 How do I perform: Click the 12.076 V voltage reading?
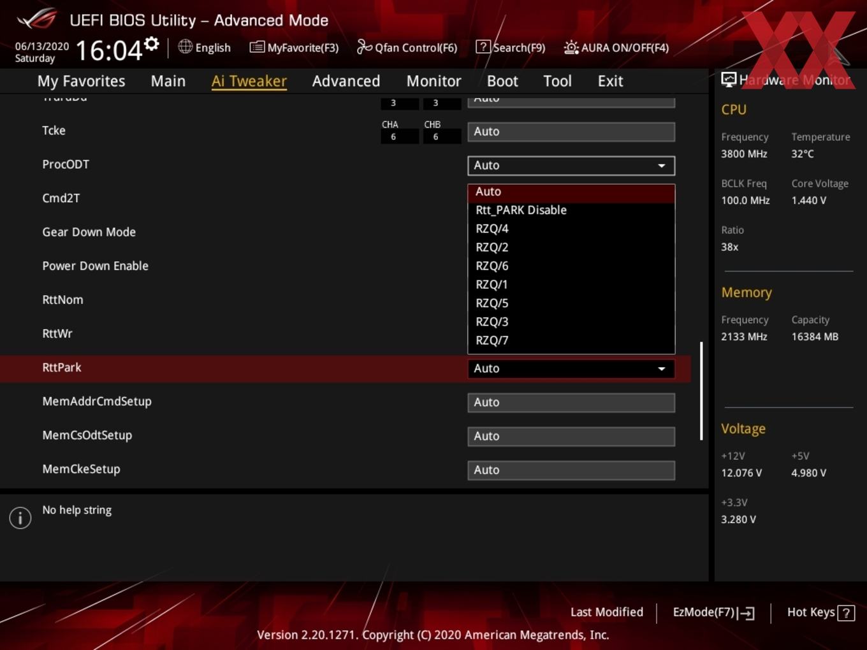coord(741,473)
